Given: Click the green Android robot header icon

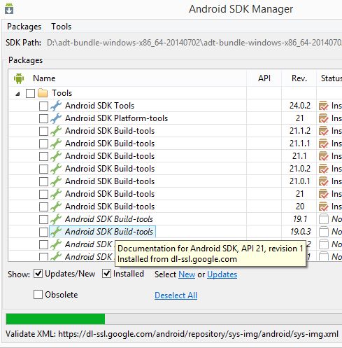Looking at the screenshot, I should point(19,78).
